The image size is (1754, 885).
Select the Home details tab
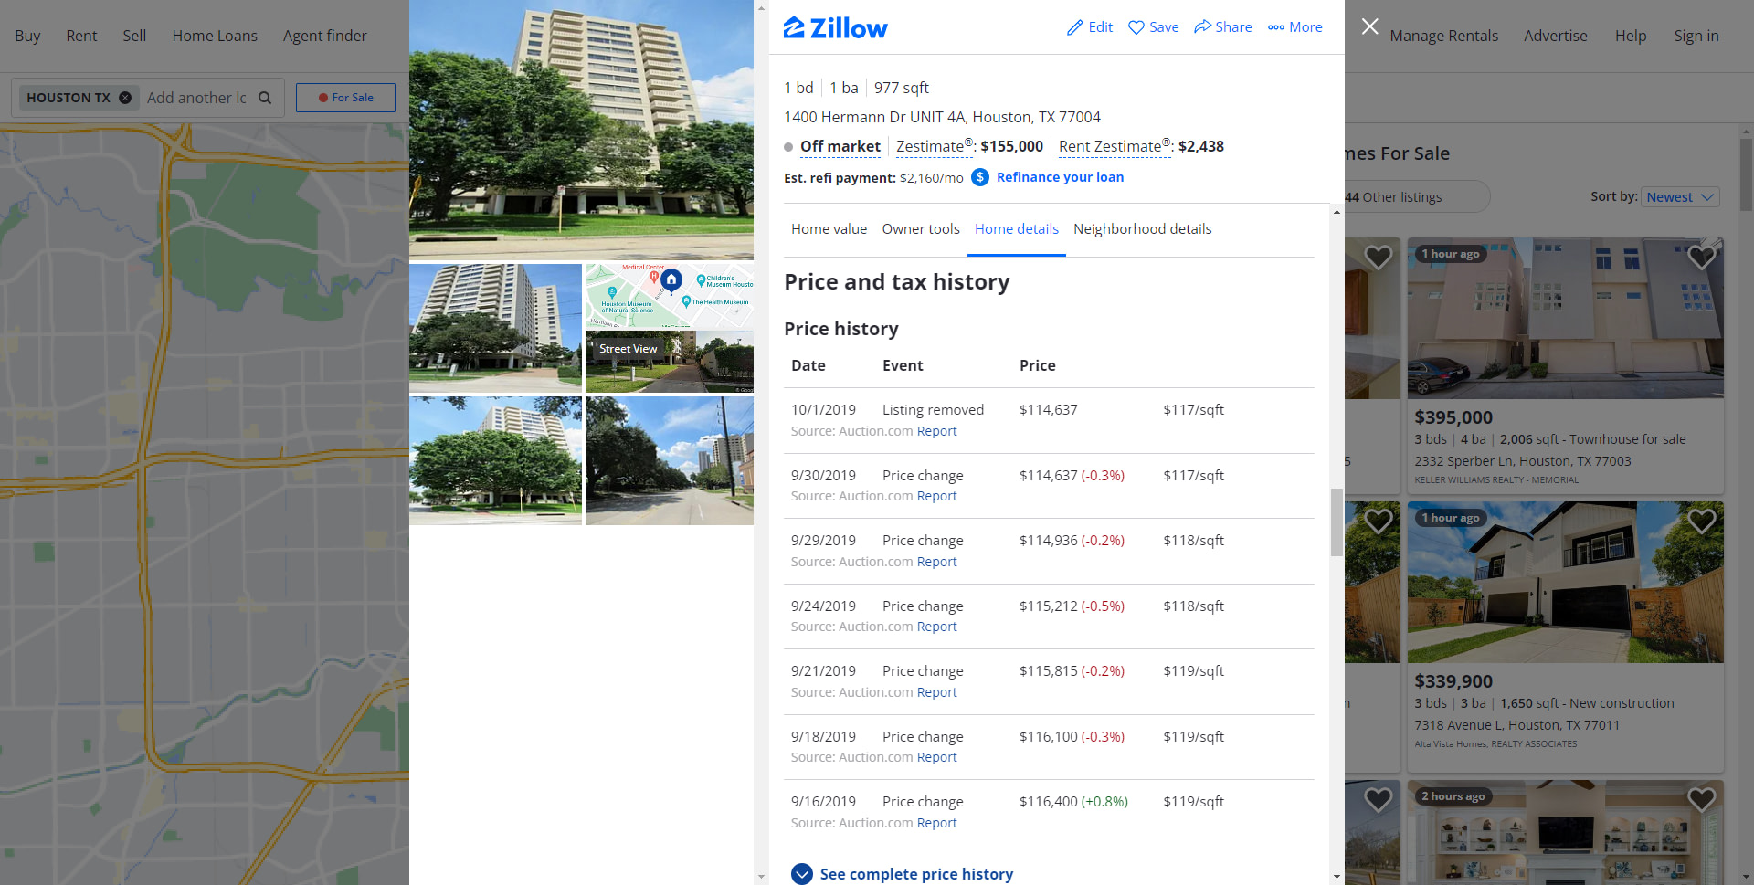click(1017, 229)
